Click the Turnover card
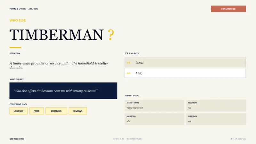This screenshot has width=256, height=144. tap(216, 119)
